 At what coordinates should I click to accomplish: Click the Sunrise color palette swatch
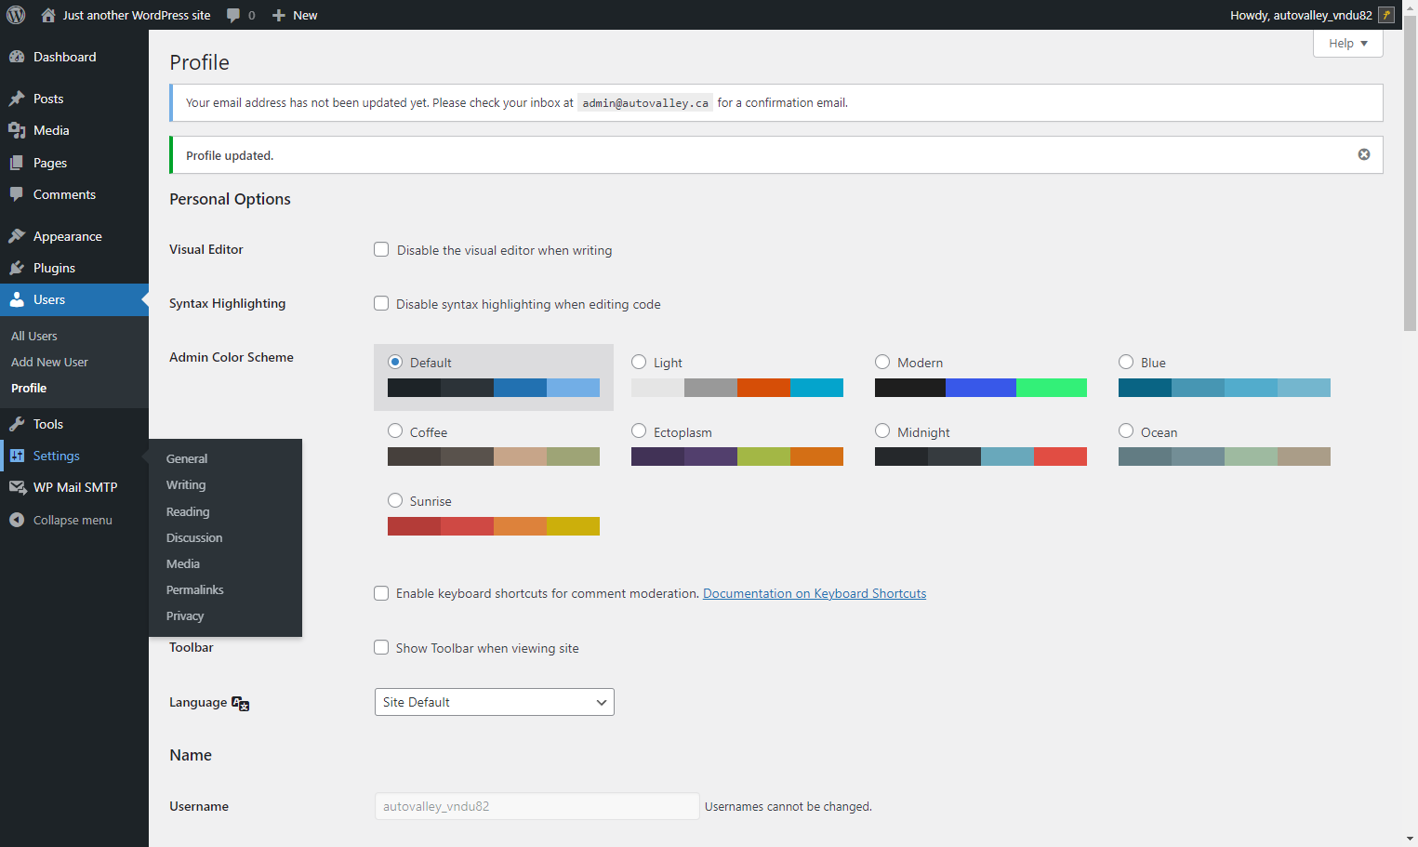[x=494, y=526]
